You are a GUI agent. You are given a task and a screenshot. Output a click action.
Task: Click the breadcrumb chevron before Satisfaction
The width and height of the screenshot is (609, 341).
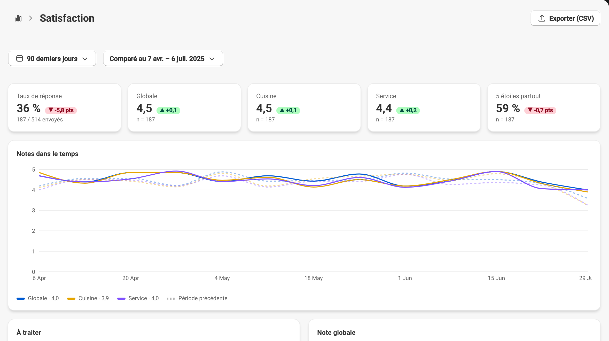[x=31, y=18]
